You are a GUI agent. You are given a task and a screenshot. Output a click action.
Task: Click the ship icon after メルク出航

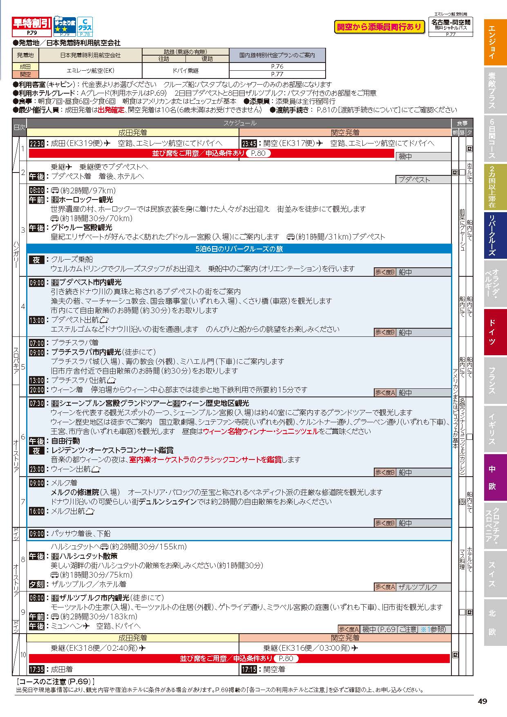point(90,511)
